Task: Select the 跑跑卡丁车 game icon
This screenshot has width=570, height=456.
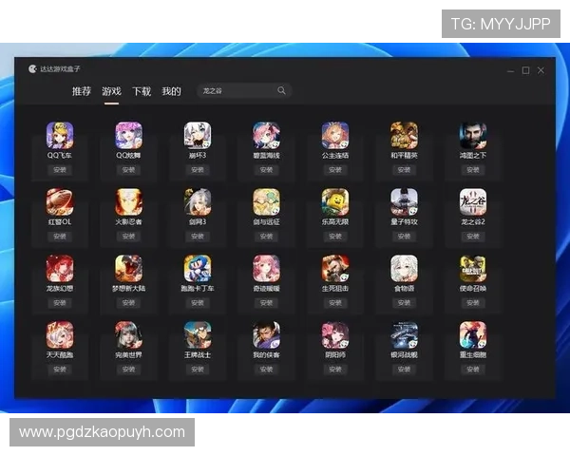Action: 198,268
